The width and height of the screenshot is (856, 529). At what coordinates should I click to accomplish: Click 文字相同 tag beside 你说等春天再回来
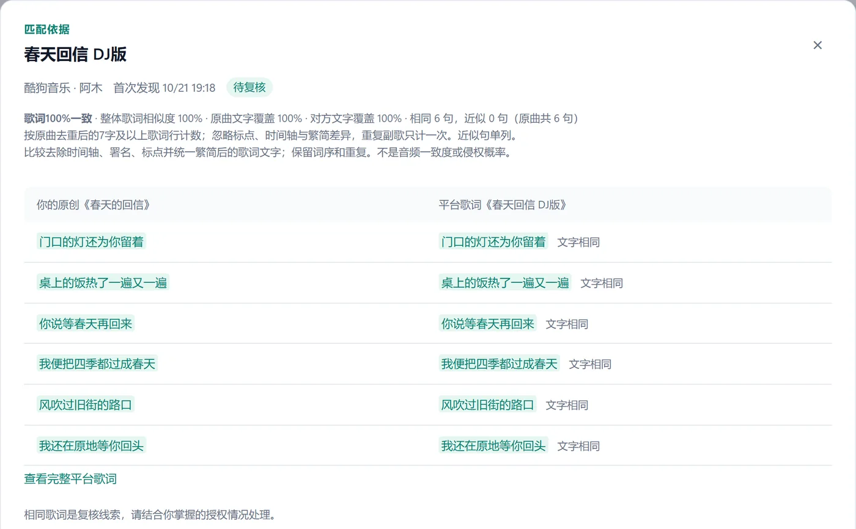pos(567,324)
